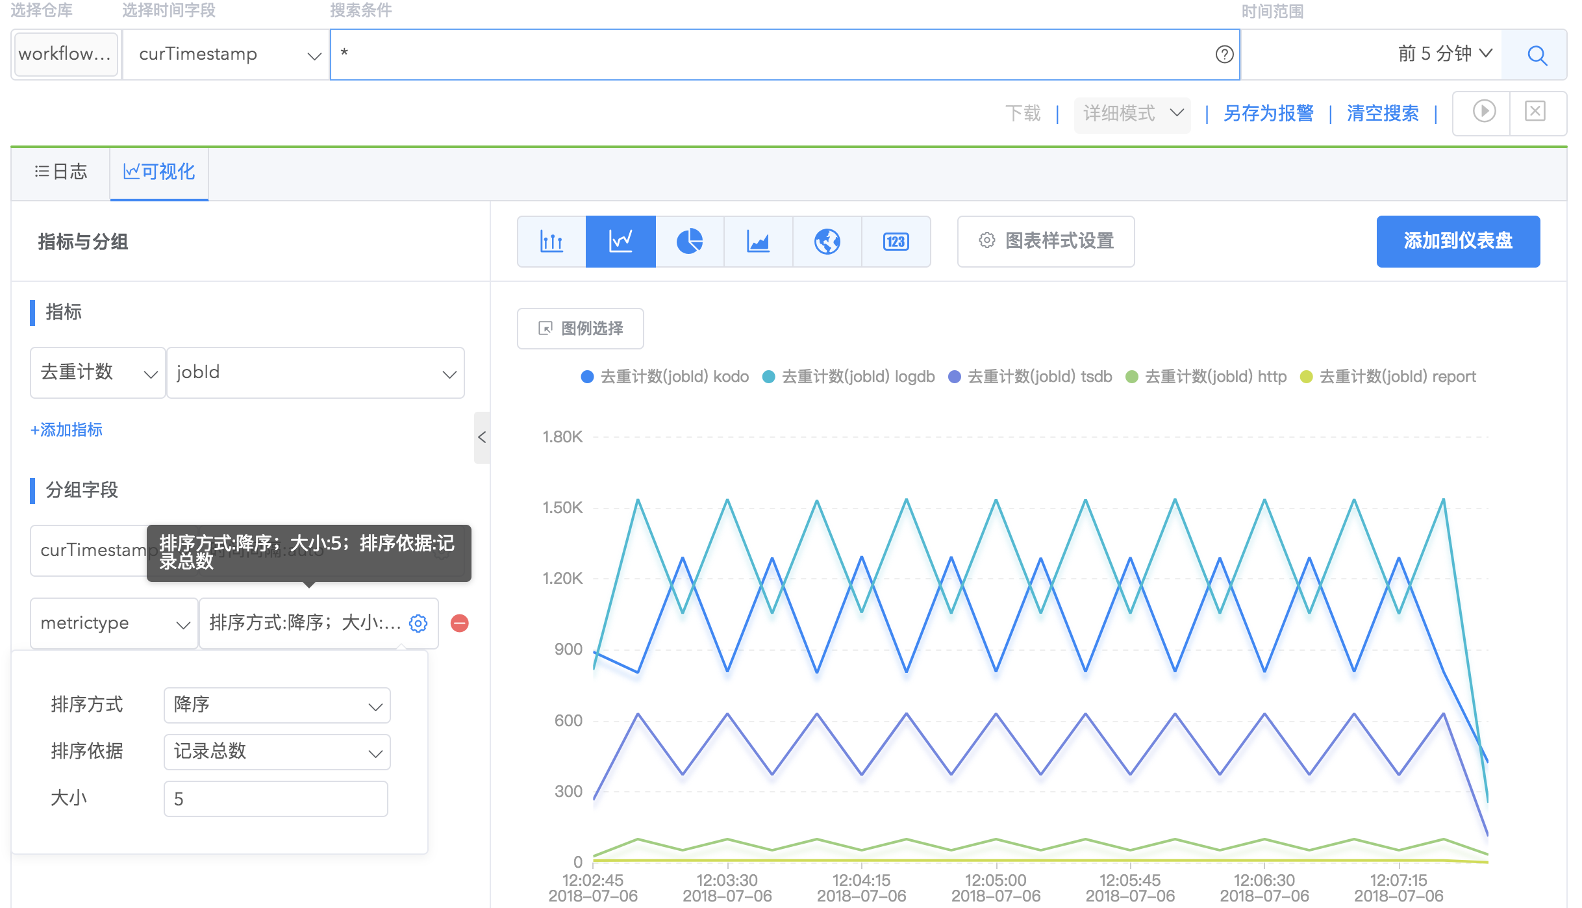The image size is (1582, 908).
Task: Click the 大小 size input field
Action: coord(276,799)
